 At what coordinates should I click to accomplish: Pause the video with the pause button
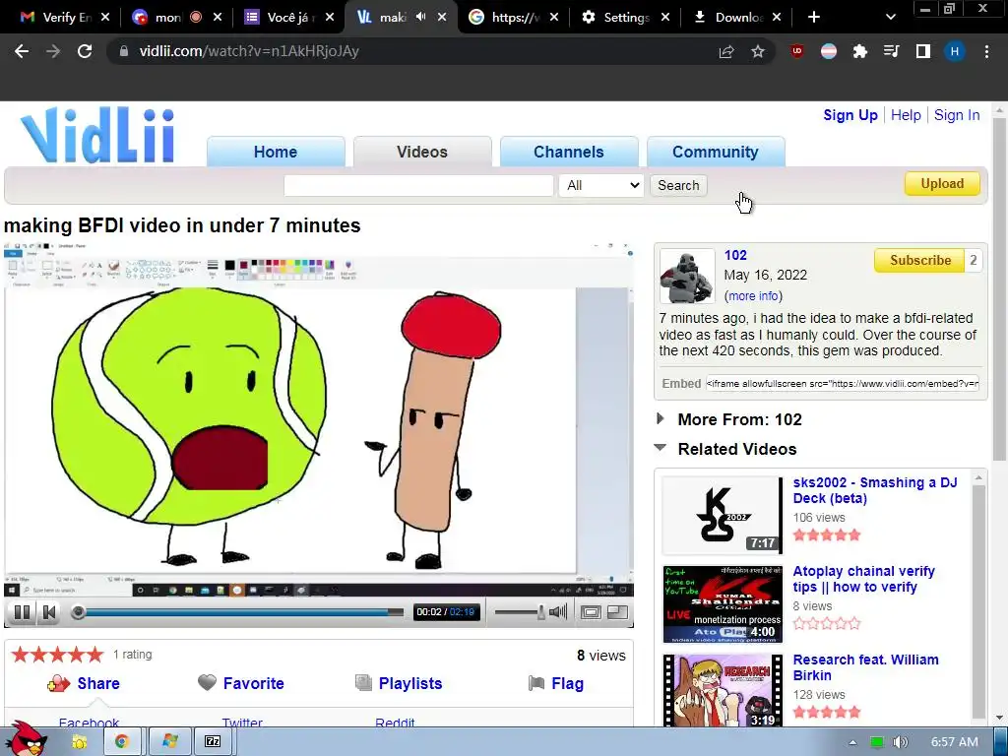pyautogui.click(x=22, y=612)
